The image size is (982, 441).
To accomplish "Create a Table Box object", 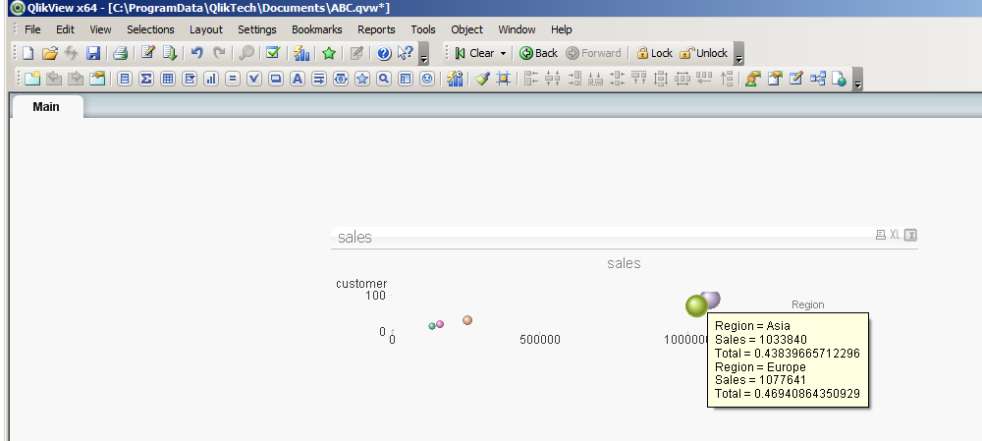I will (168, 79).
